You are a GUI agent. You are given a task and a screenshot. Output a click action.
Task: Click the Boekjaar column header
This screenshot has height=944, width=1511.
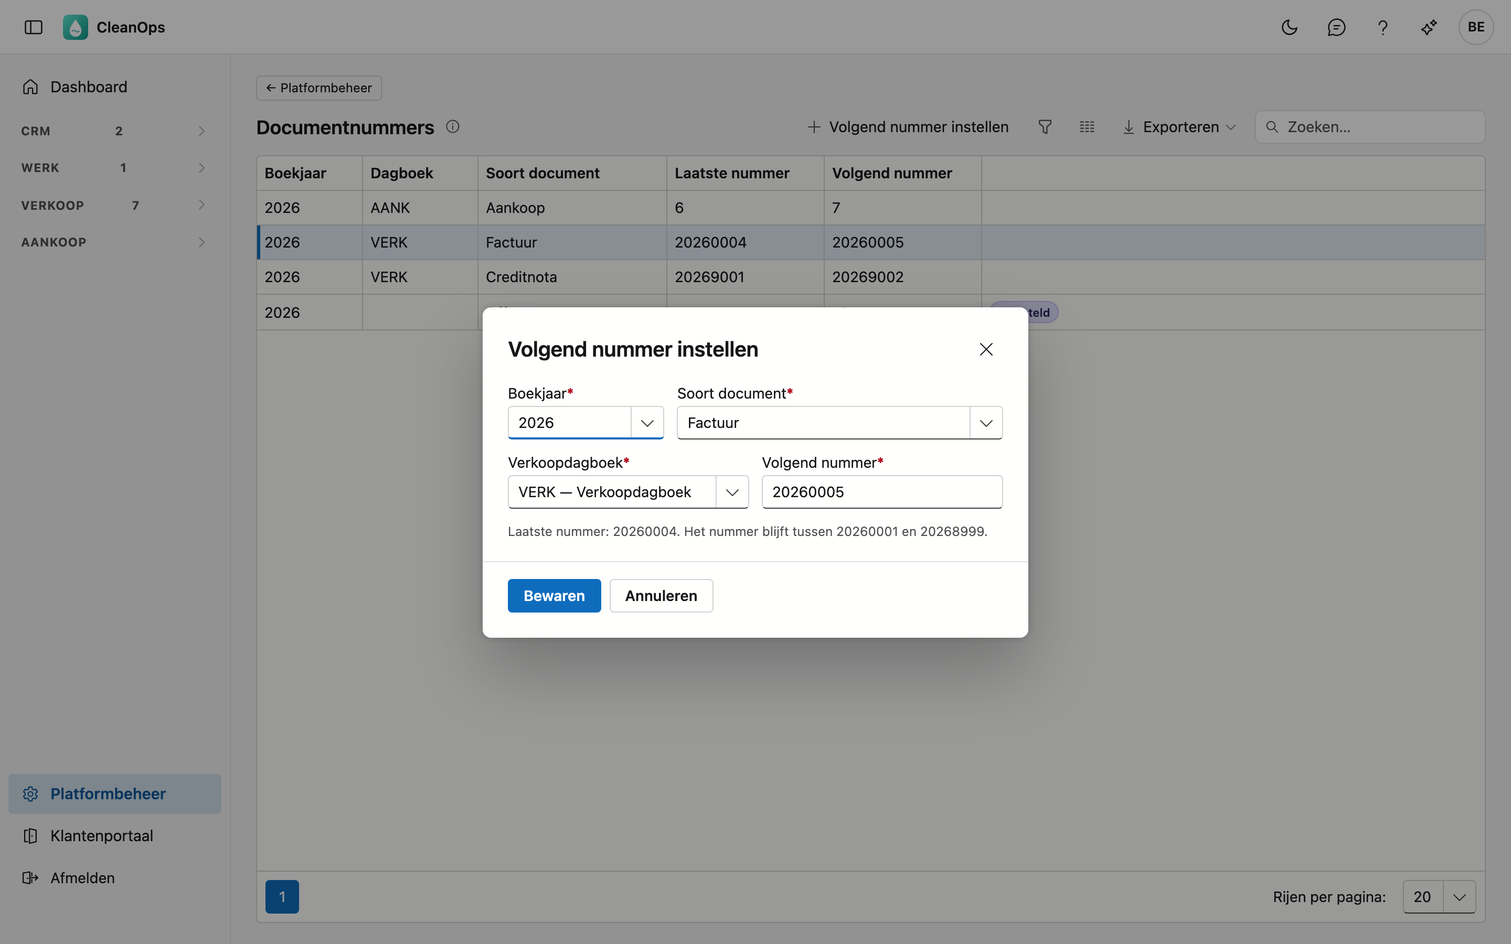point(309,173)
